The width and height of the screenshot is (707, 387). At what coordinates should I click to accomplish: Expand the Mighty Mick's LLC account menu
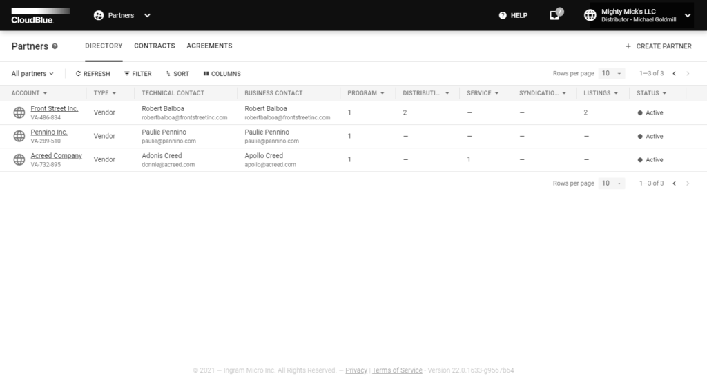click(687, 15)
